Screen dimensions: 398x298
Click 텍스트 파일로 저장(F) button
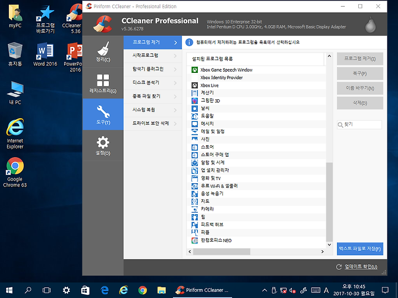coord(360,248)
